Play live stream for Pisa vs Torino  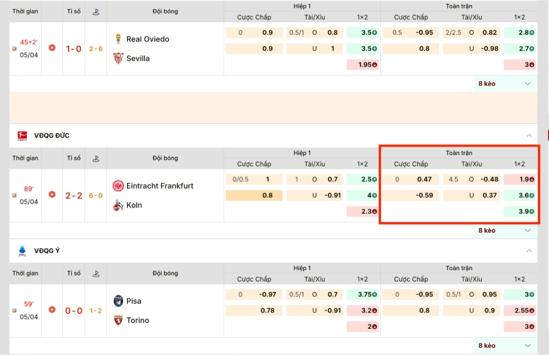point(52,310)
